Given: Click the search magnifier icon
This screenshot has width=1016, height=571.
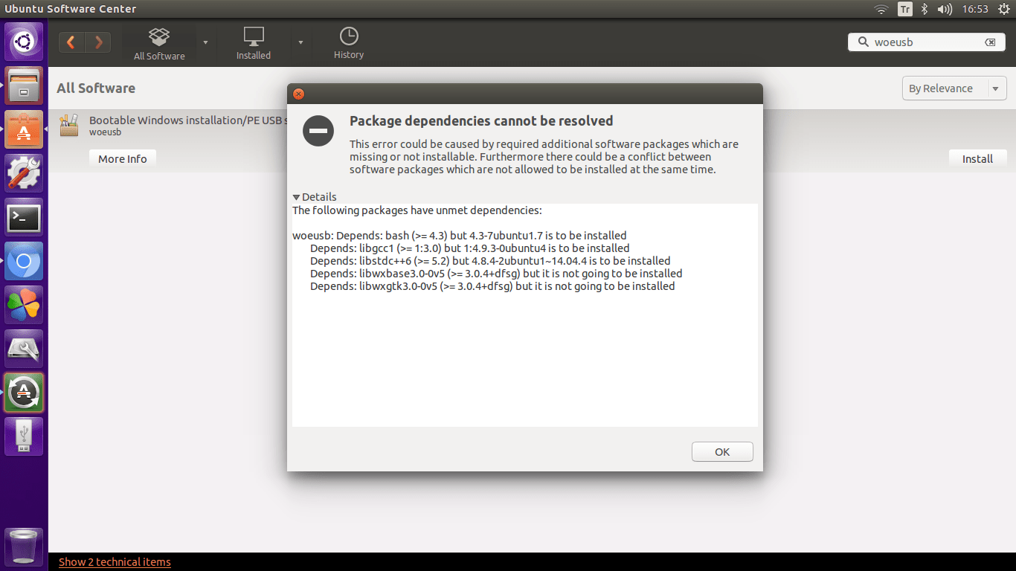Looking at the screenshot, I should pos(863,42).
